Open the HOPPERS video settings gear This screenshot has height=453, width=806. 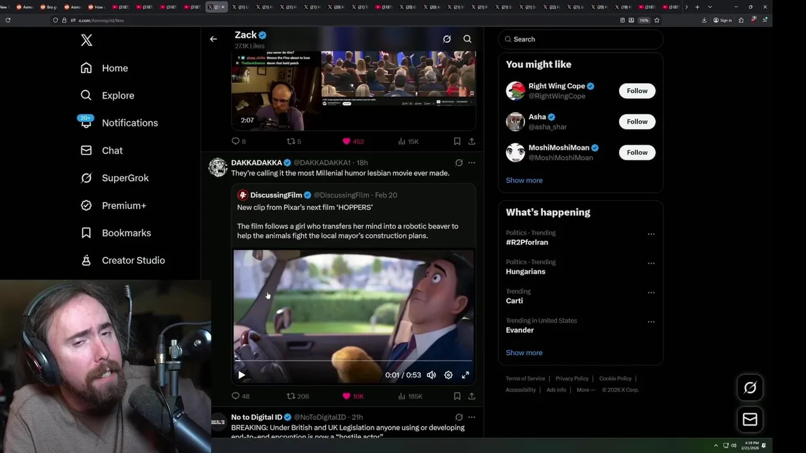point(448,375)
